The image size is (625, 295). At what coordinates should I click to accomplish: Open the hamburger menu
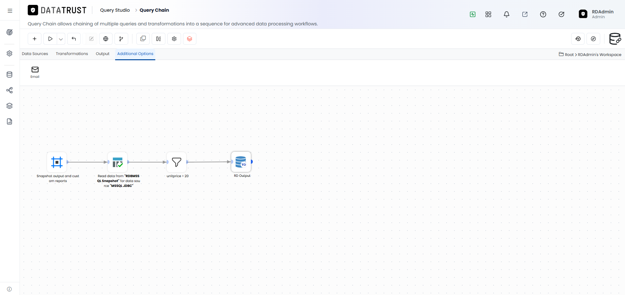point(10,11)
